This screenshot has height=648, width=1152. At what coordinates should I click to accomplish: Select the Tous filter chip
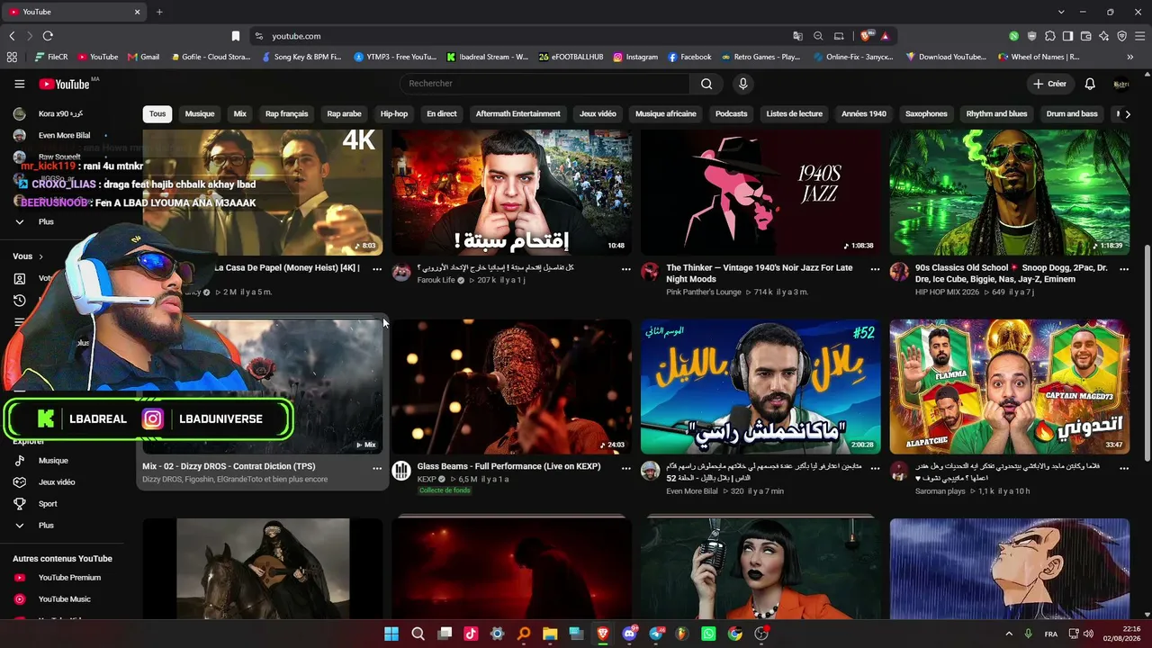pyautogui.click(x=157, y=114)
